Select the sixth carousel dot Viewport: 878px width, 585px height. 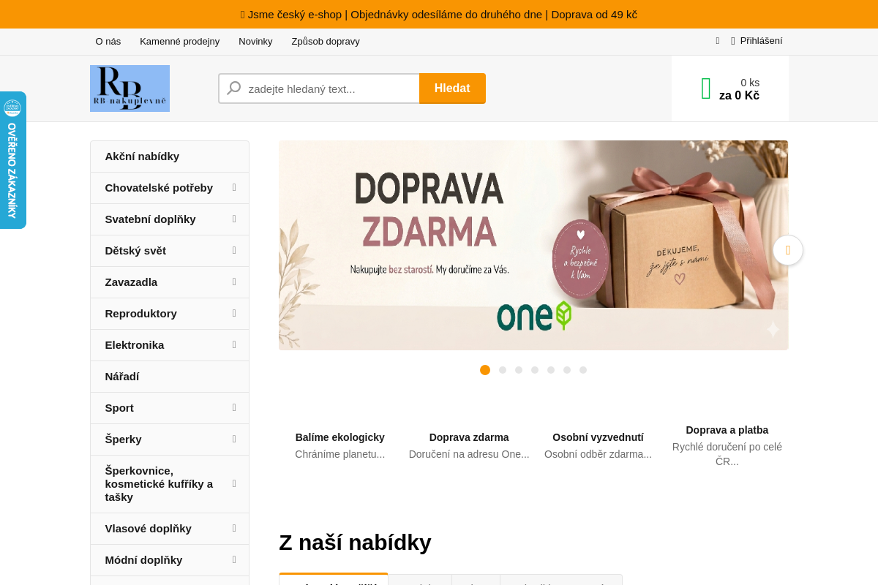click(567, 370)
